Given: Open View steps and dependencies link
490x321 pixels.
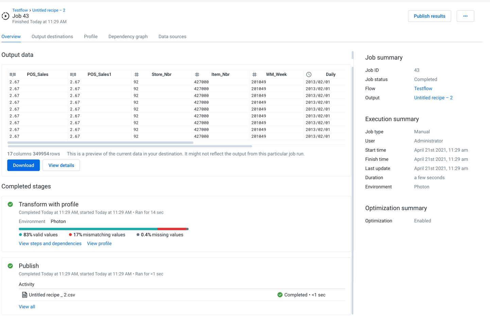Looking at the screenshot, I should (x=50, y=243).
